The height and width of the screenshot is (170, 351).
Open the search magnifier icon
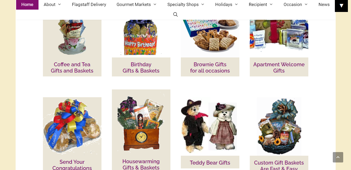click(x=175, y=15)
